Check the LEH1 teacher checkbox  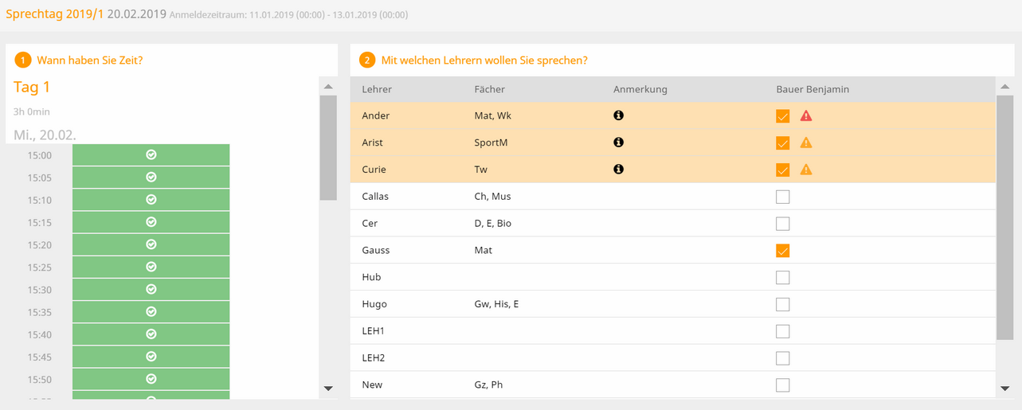pos(783,331)
